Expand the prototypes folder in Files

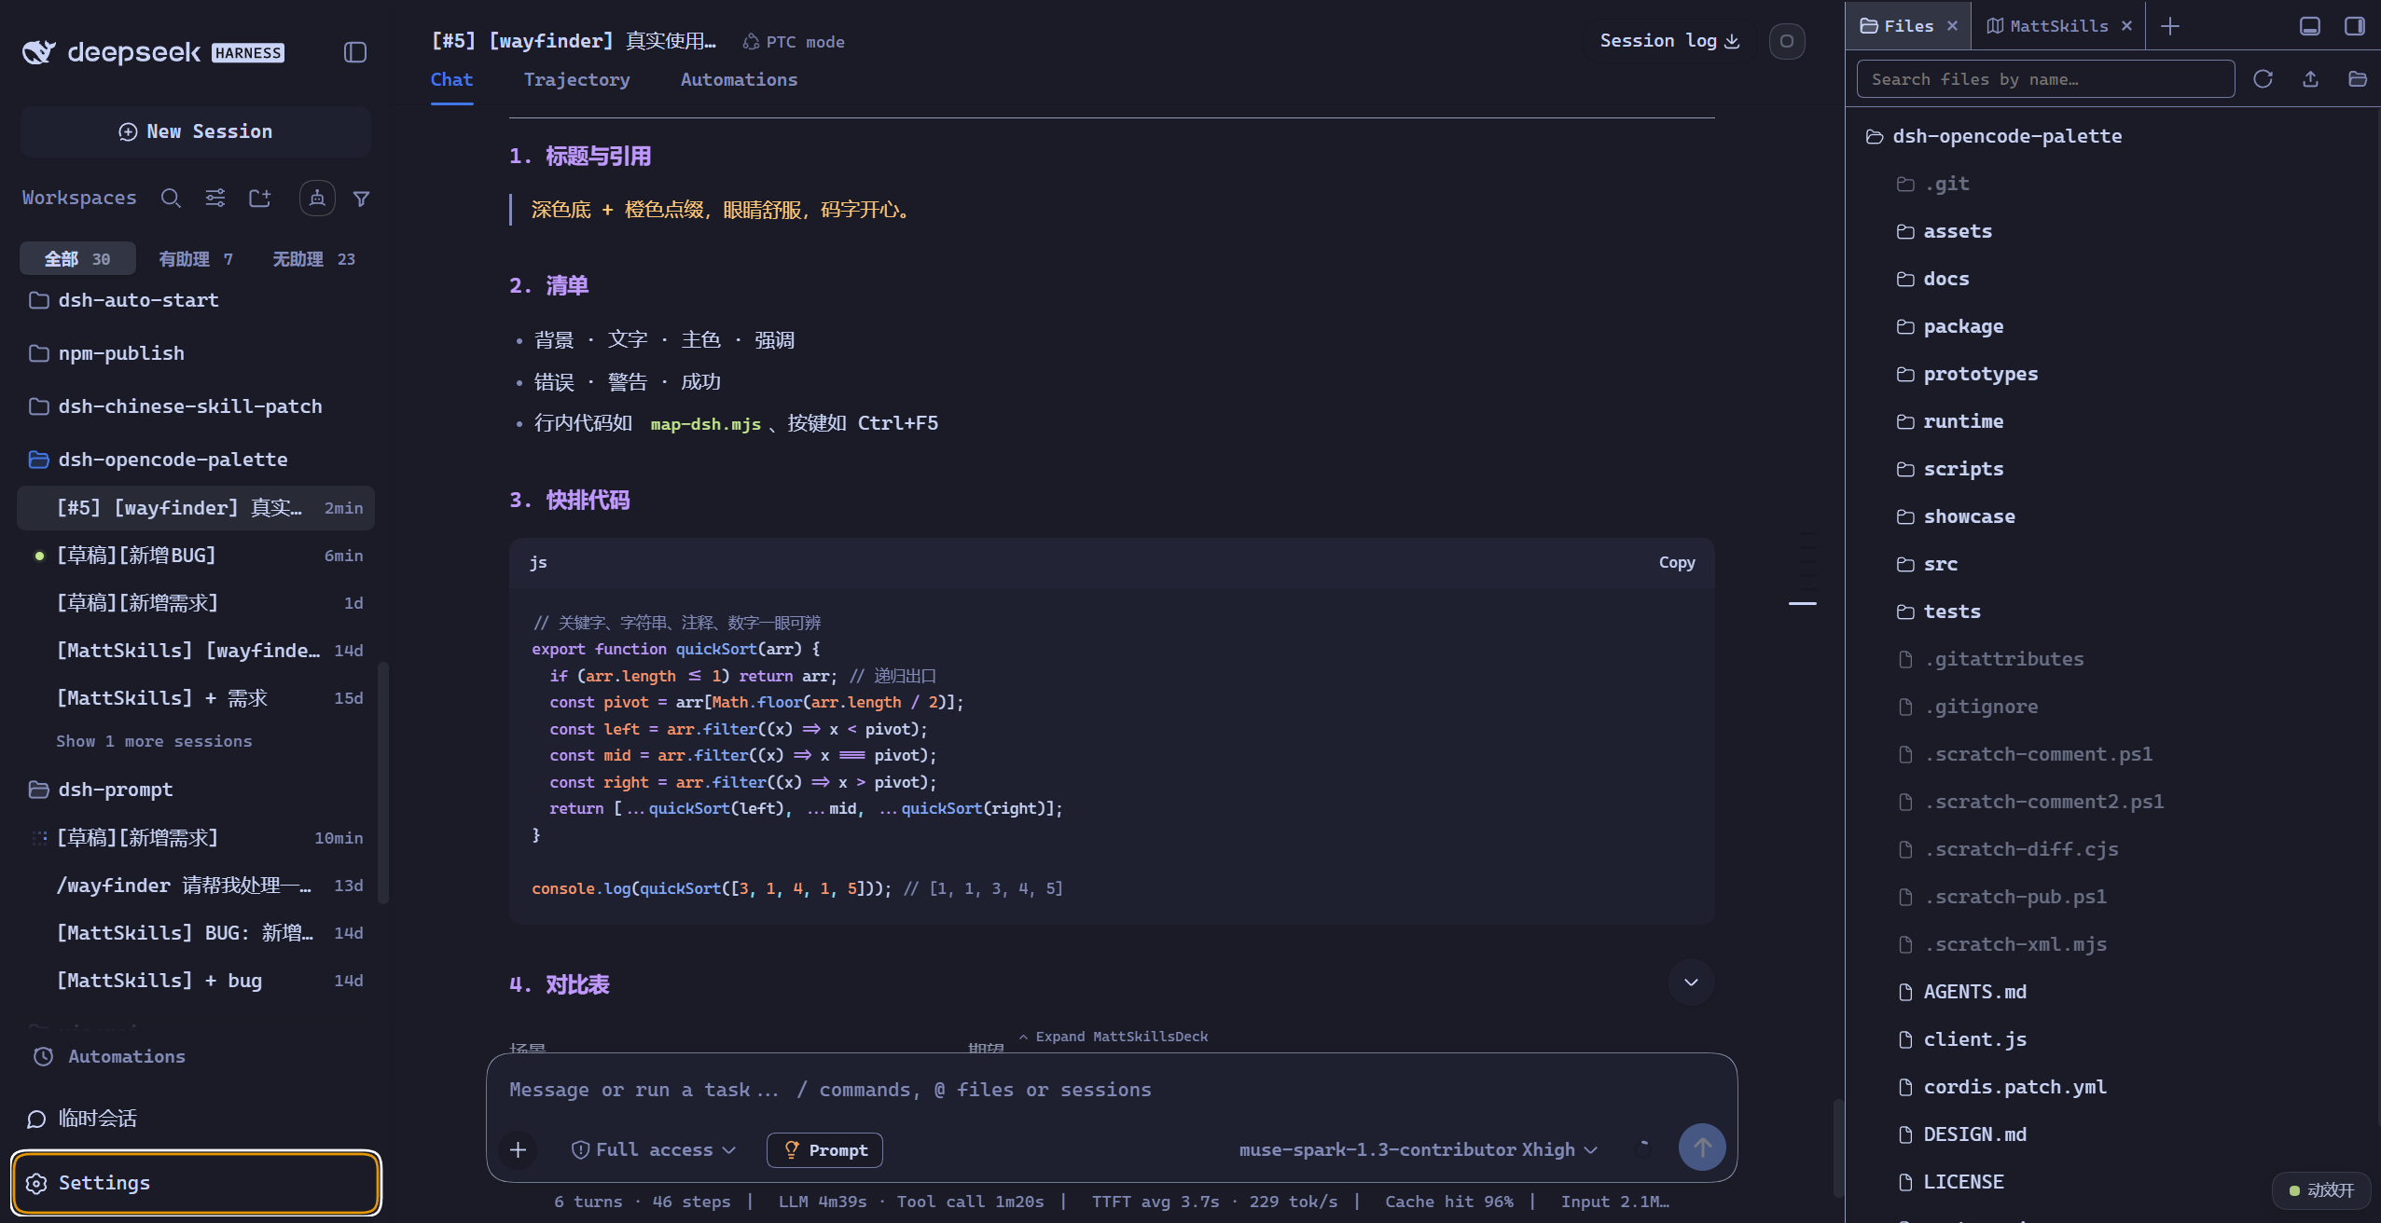1980,374
